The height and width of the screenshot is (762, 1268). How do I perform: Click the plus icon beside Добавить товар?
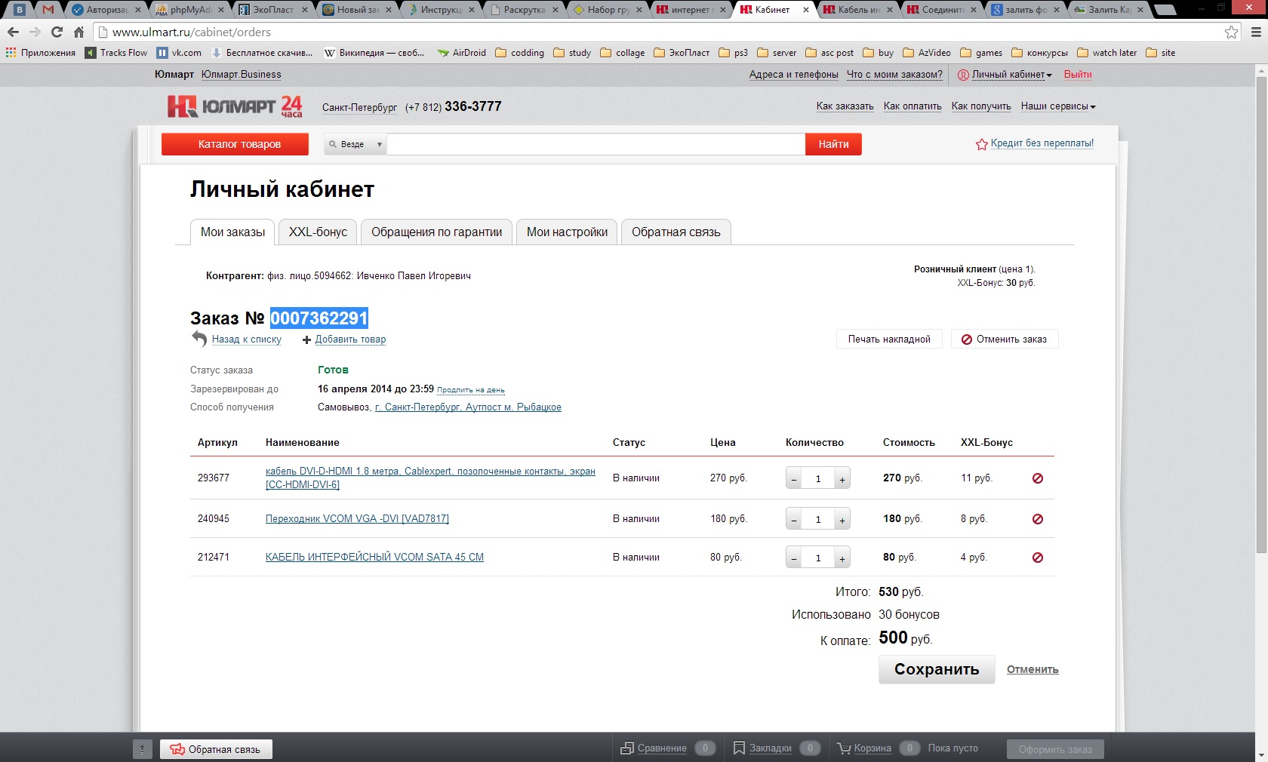[306, 340]
